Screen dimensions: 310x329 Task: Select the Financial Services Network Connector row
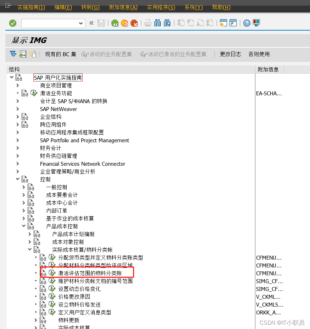click(83, 164)
